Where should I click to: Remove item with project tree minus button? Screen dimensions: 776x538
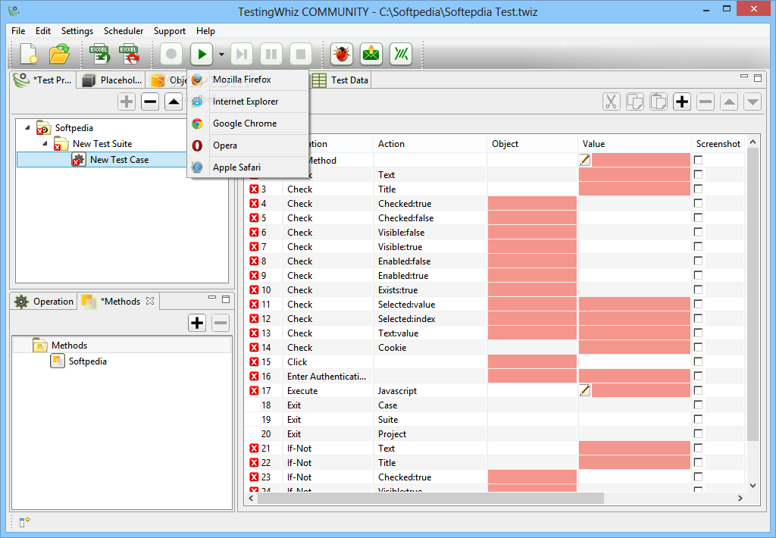coord(150,102)
